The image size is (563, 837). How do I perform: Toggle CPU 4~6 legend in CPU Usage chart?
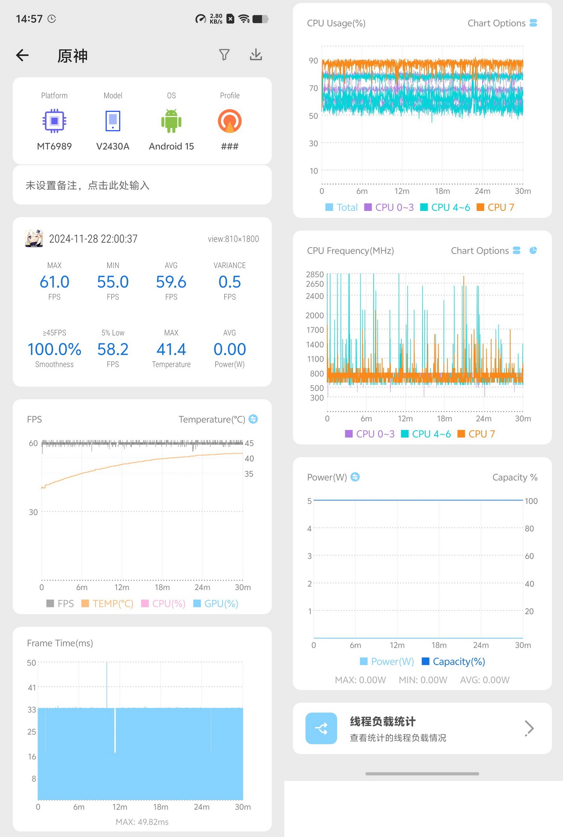445,207
